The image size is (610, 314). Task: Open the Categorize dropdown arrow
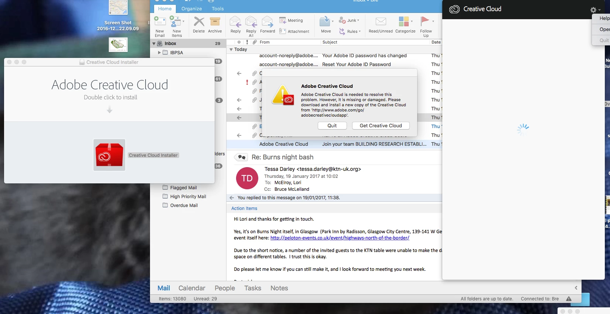(412, 21)
